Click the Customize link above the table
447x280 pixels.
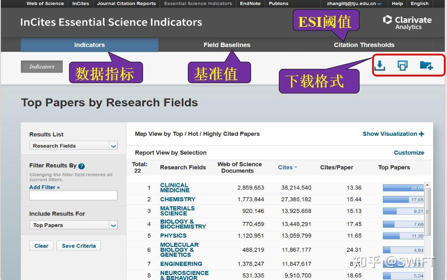(x=408, y=153)
